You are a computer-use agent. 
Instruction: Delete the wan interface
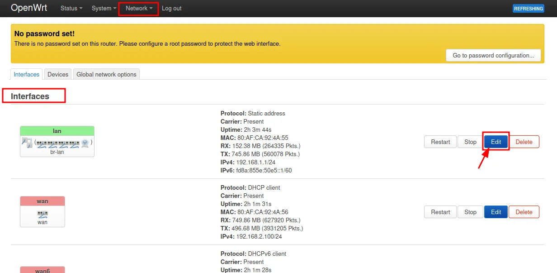pos(524,212)
